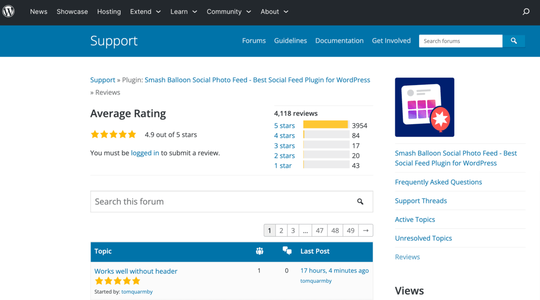Click the replies speech-bubble column icon
Screen dimensions: 540x300
pos(287,251)
